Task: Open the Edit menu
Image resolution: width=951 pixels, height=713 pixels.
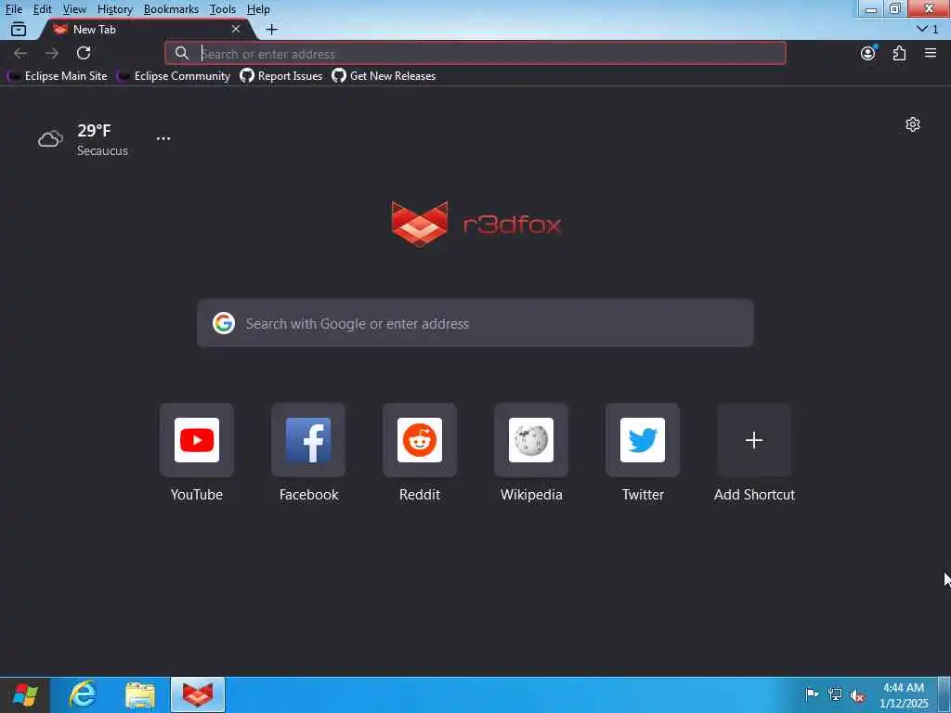Action: [x=43, y=9]
